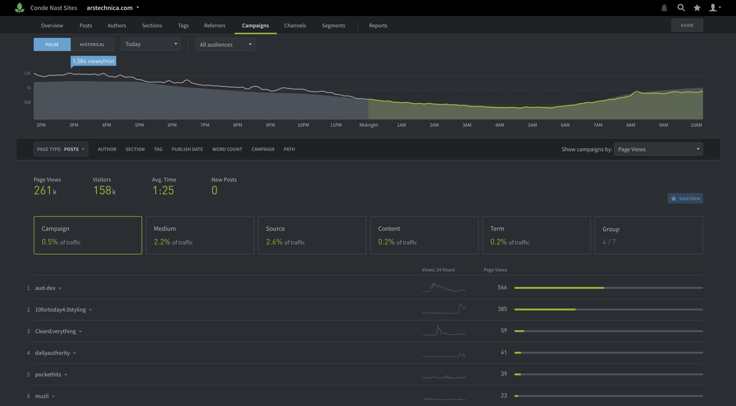The height and width of the screenshot is (406, 736).
Task: Open favorites via the star icon
Action: (x=697, y=8)
